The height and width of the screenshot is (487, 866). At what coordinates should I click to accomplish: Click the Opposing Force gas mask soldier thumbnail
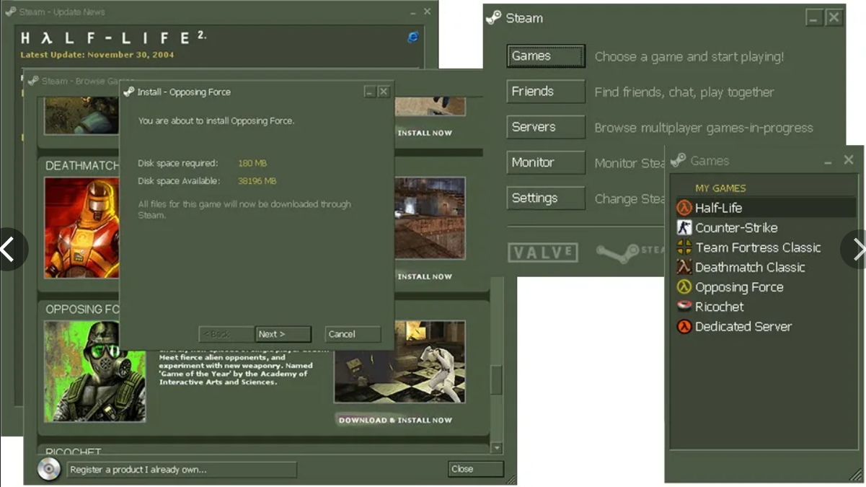tap(94, 372)
